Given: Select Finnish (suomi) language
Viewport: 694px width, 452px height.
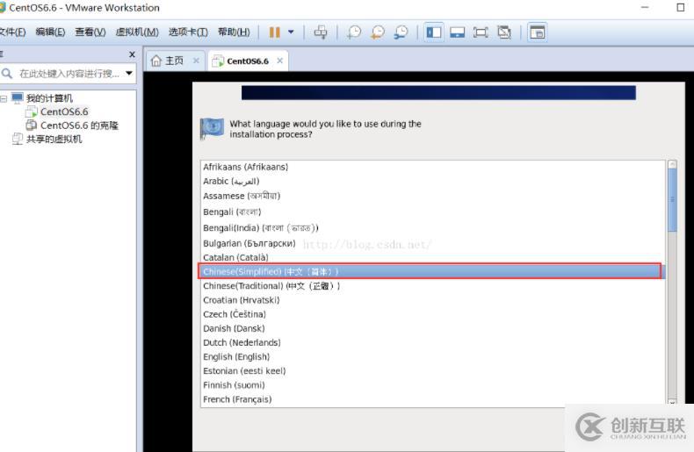Looking at the screenshot, I should click(432, 384).
